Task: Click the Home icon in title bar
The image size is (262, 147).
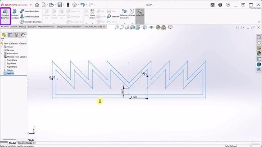Action: (37, 5)
